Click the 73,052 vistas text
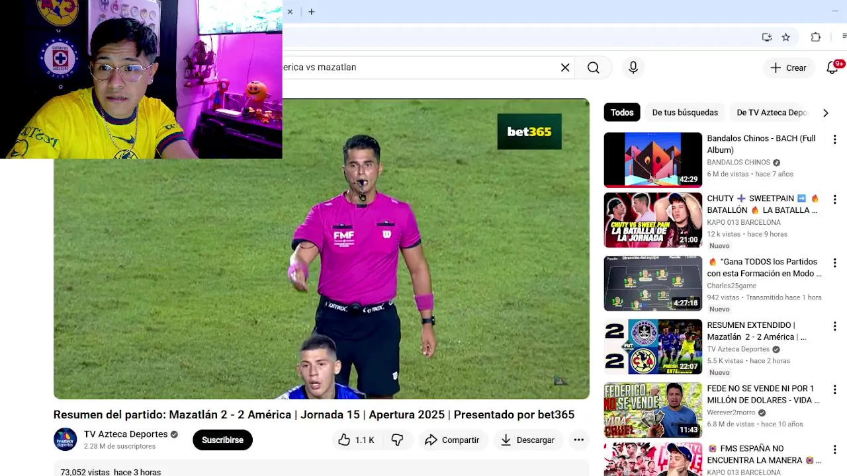 point(85,472)
